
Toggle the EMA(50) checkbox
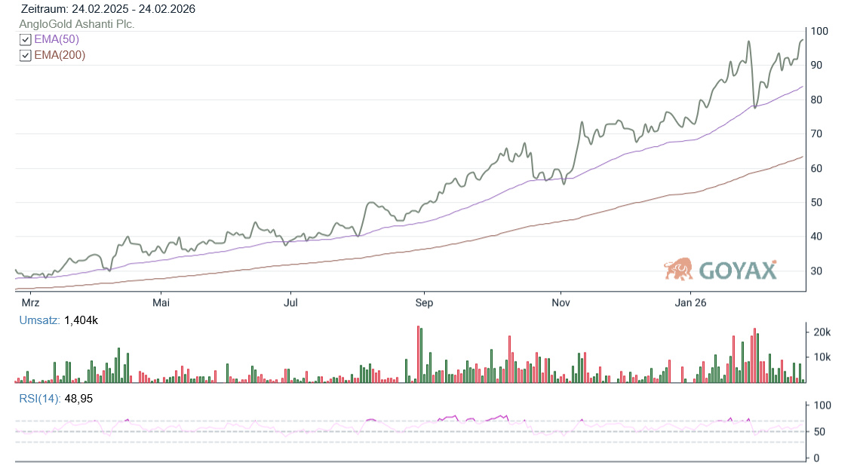pos(26,40)
